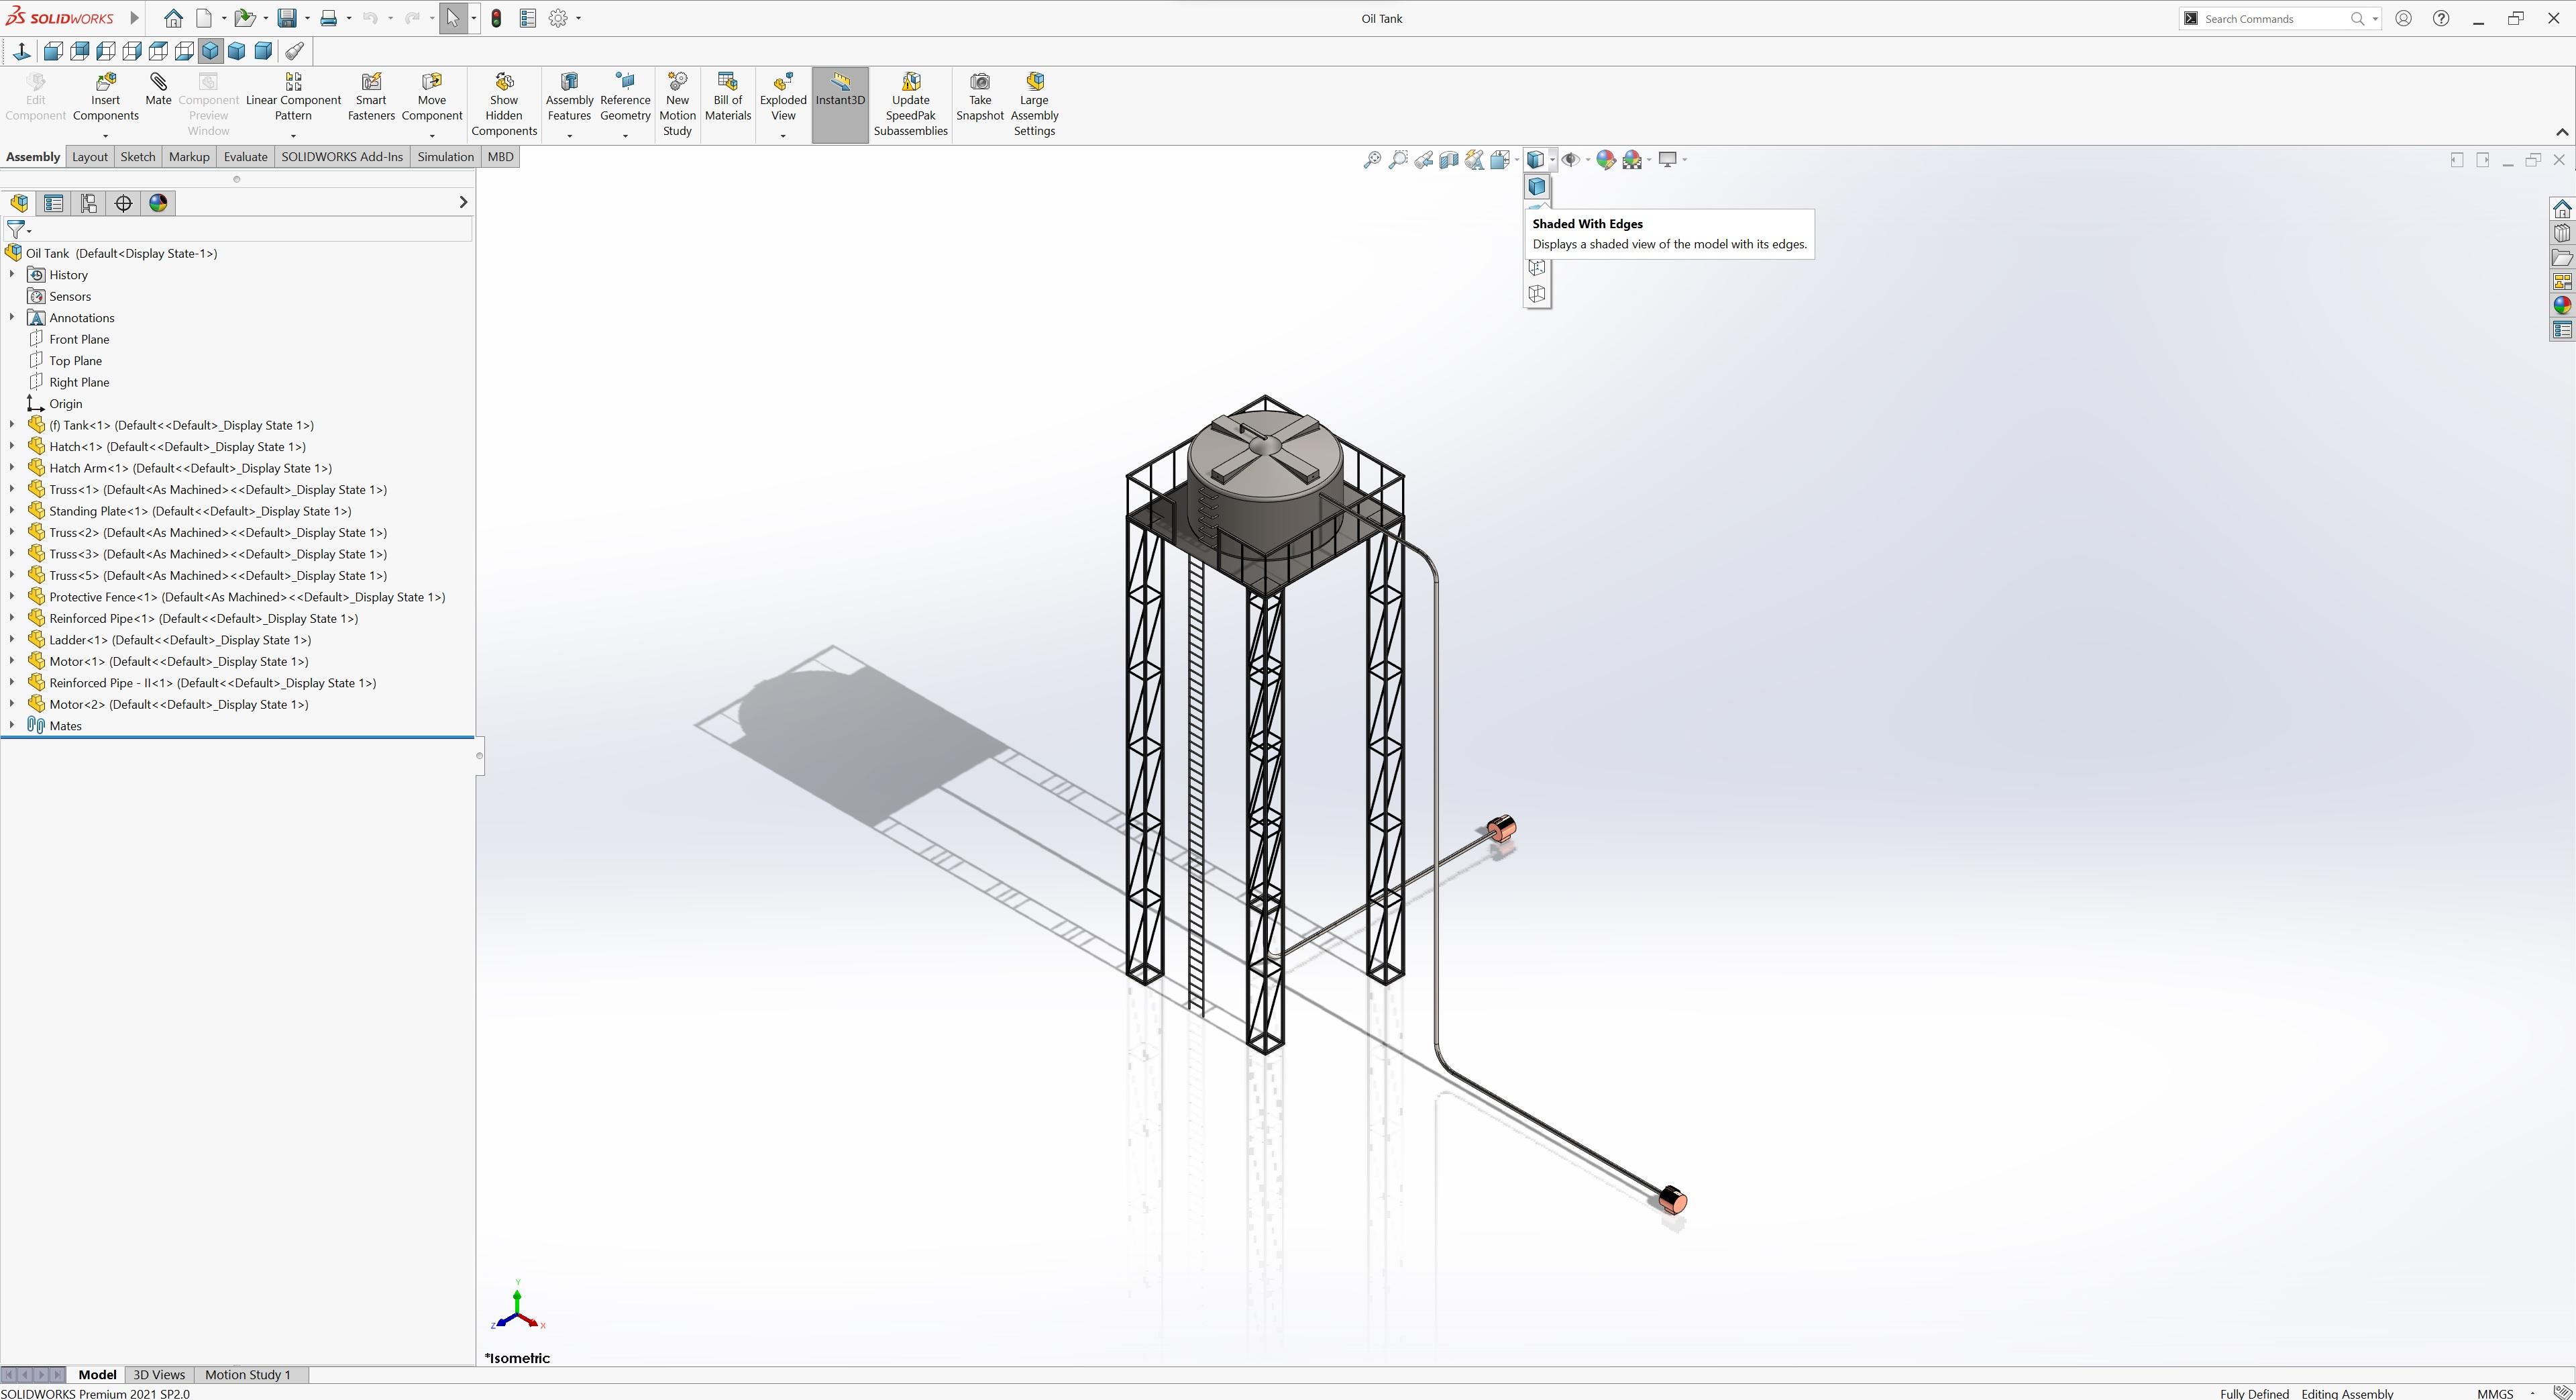
Task: Select the Section View icon
Action: [x=1448, y=160]
